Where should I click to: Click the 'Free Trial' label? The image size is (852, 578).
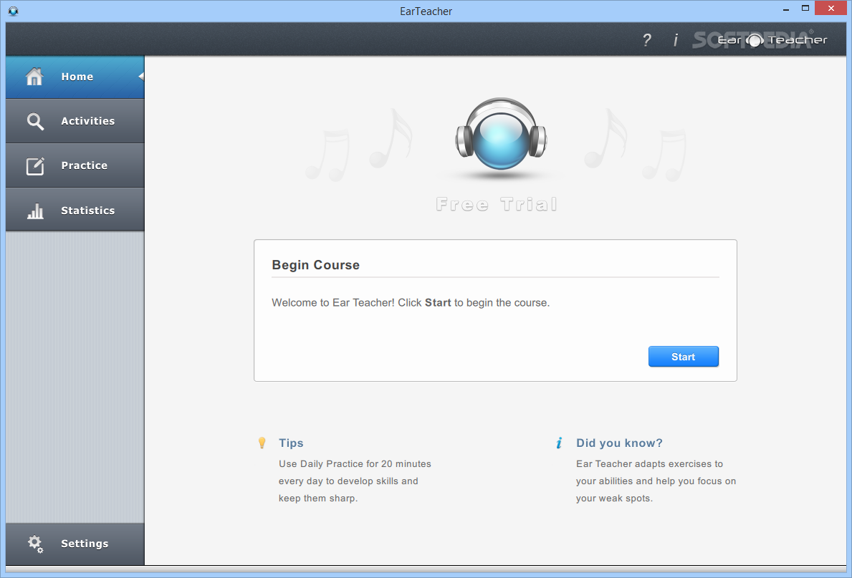pos(497,204)
